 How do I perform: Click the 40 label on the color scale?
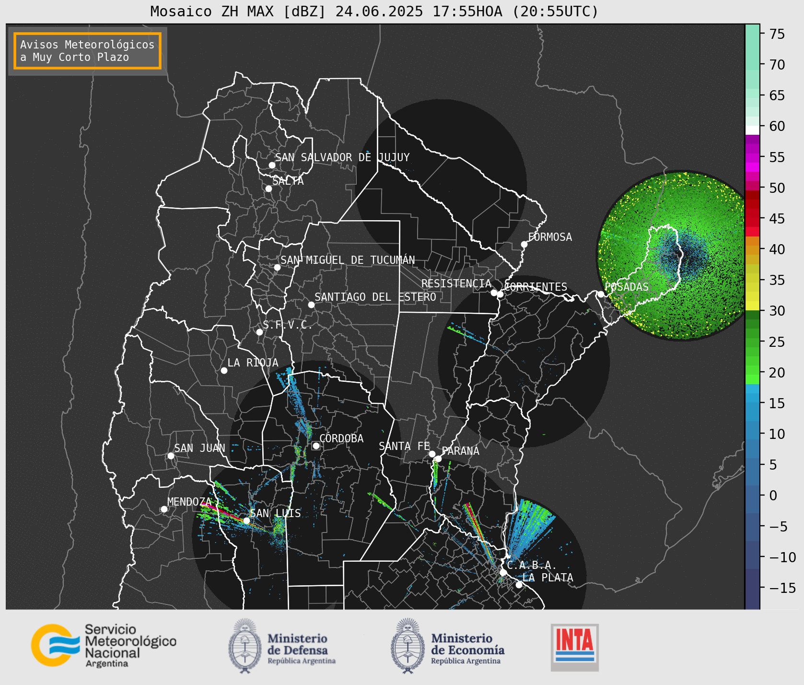pos(777,249)
